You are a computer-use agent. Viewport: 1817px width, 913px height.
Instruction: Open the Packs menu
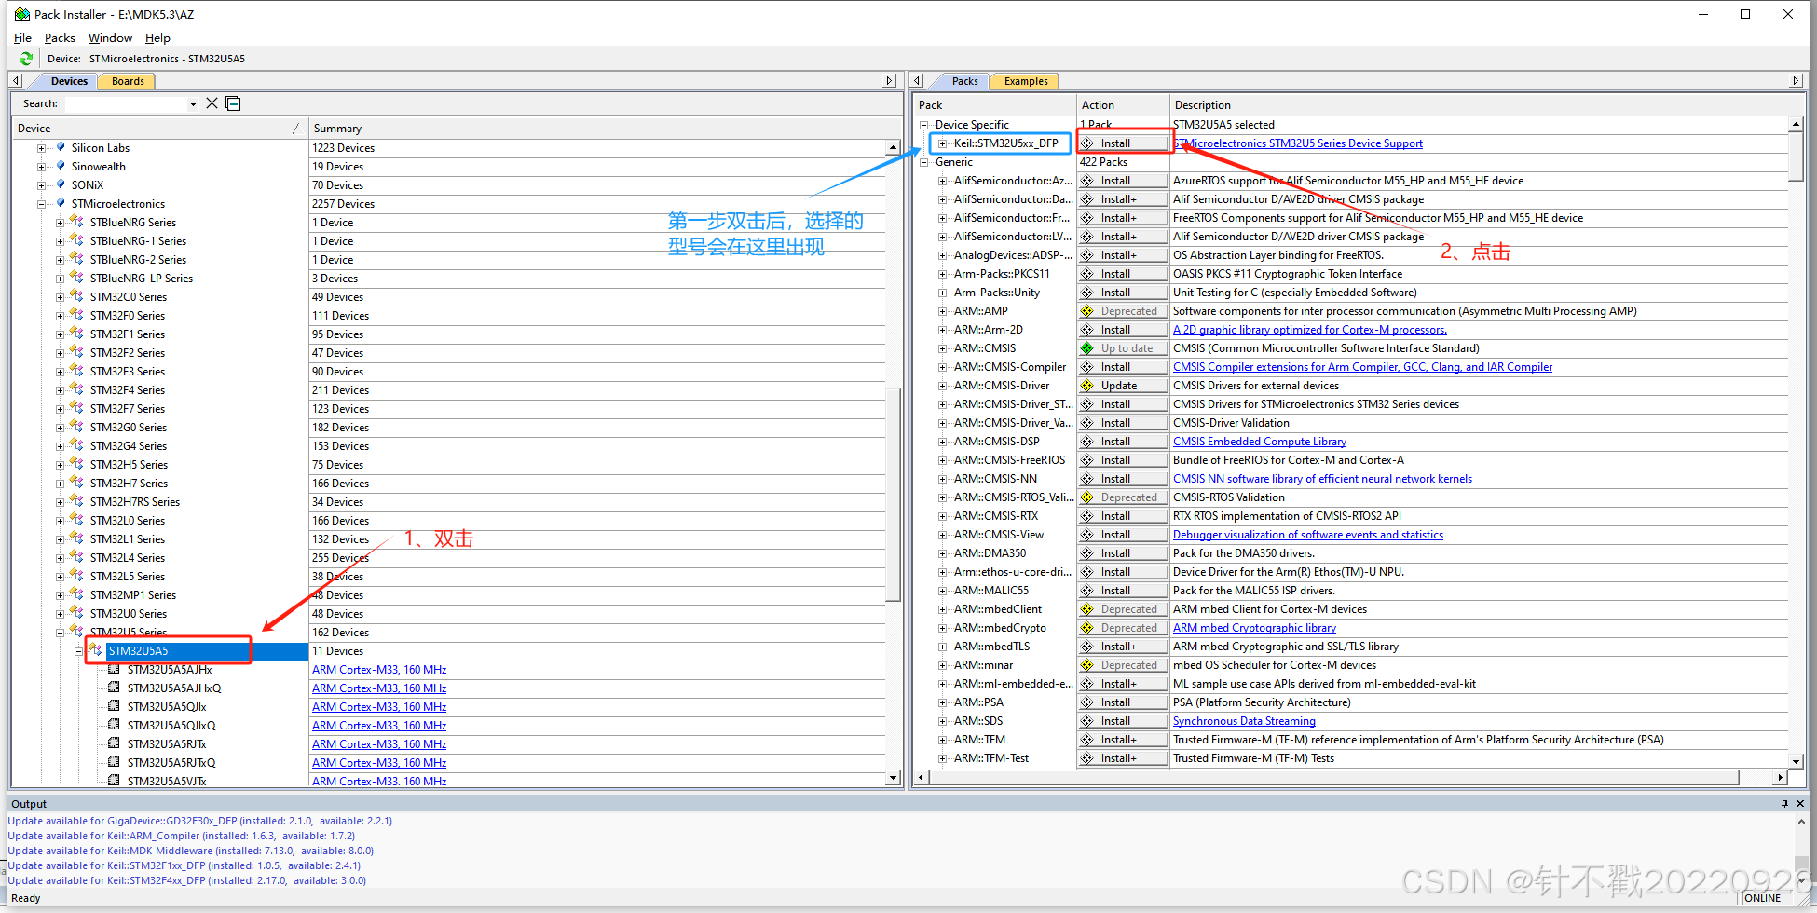pyautogui.click(x=60, y=38)
